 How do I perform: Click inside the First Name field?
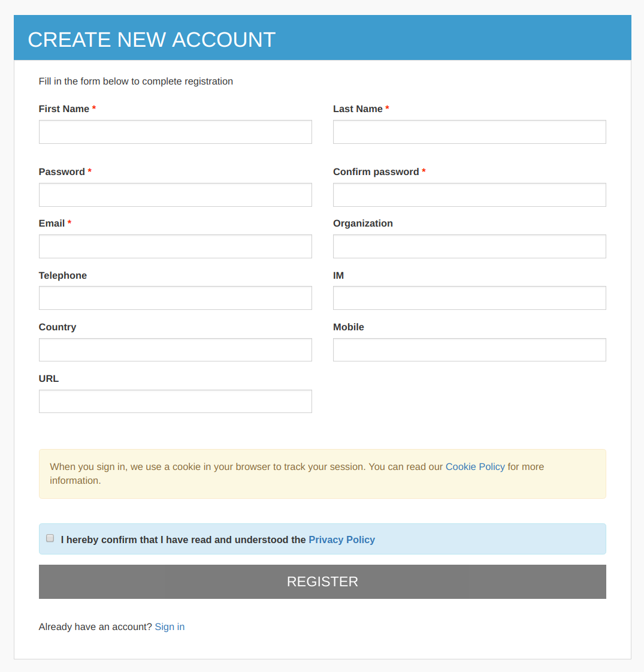(x=175, y=132)
